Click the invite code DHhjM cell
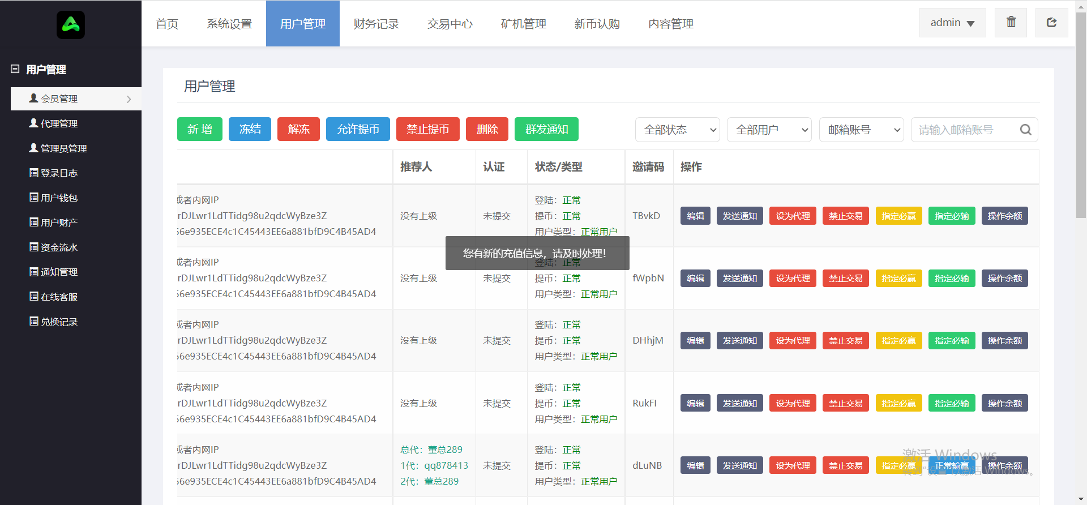This screenshot has height=505, width=1087. tap(648, 340)
